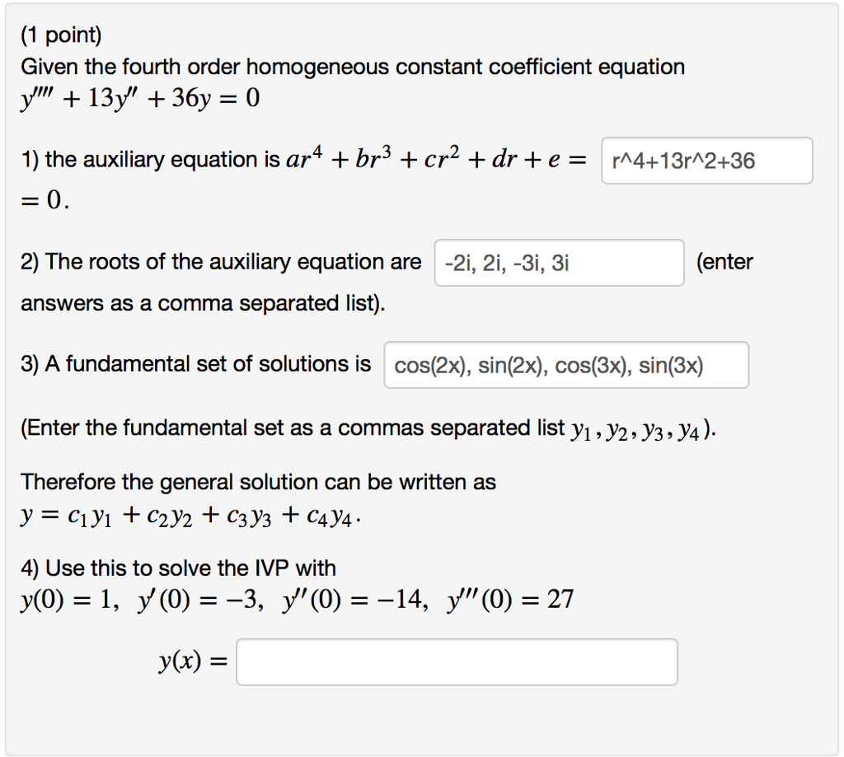The image size is (844, 757).
Task: Select the IVP solution input field
Action: click(456, 661)
